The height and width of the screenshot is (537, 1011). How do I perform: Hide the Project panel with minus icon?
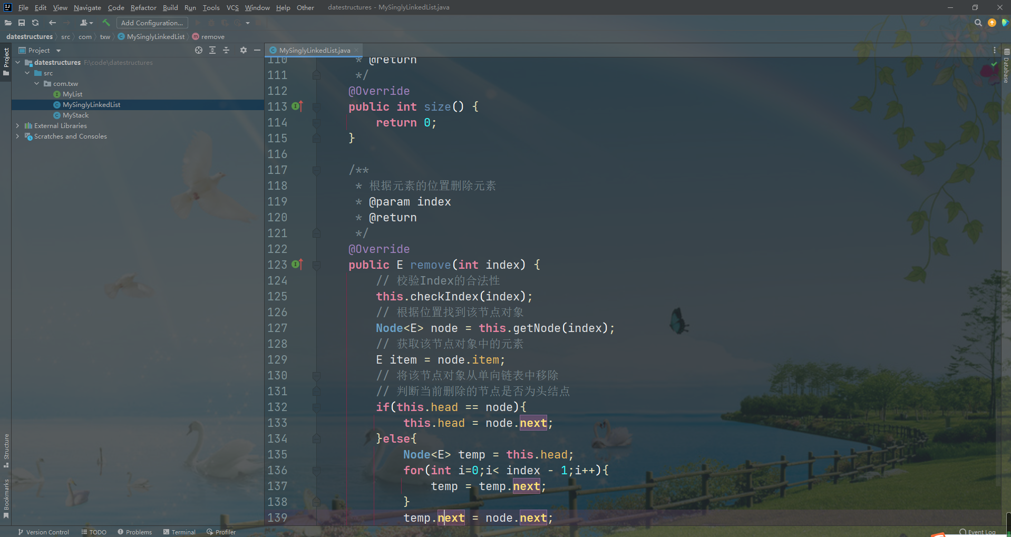(257, 50)
